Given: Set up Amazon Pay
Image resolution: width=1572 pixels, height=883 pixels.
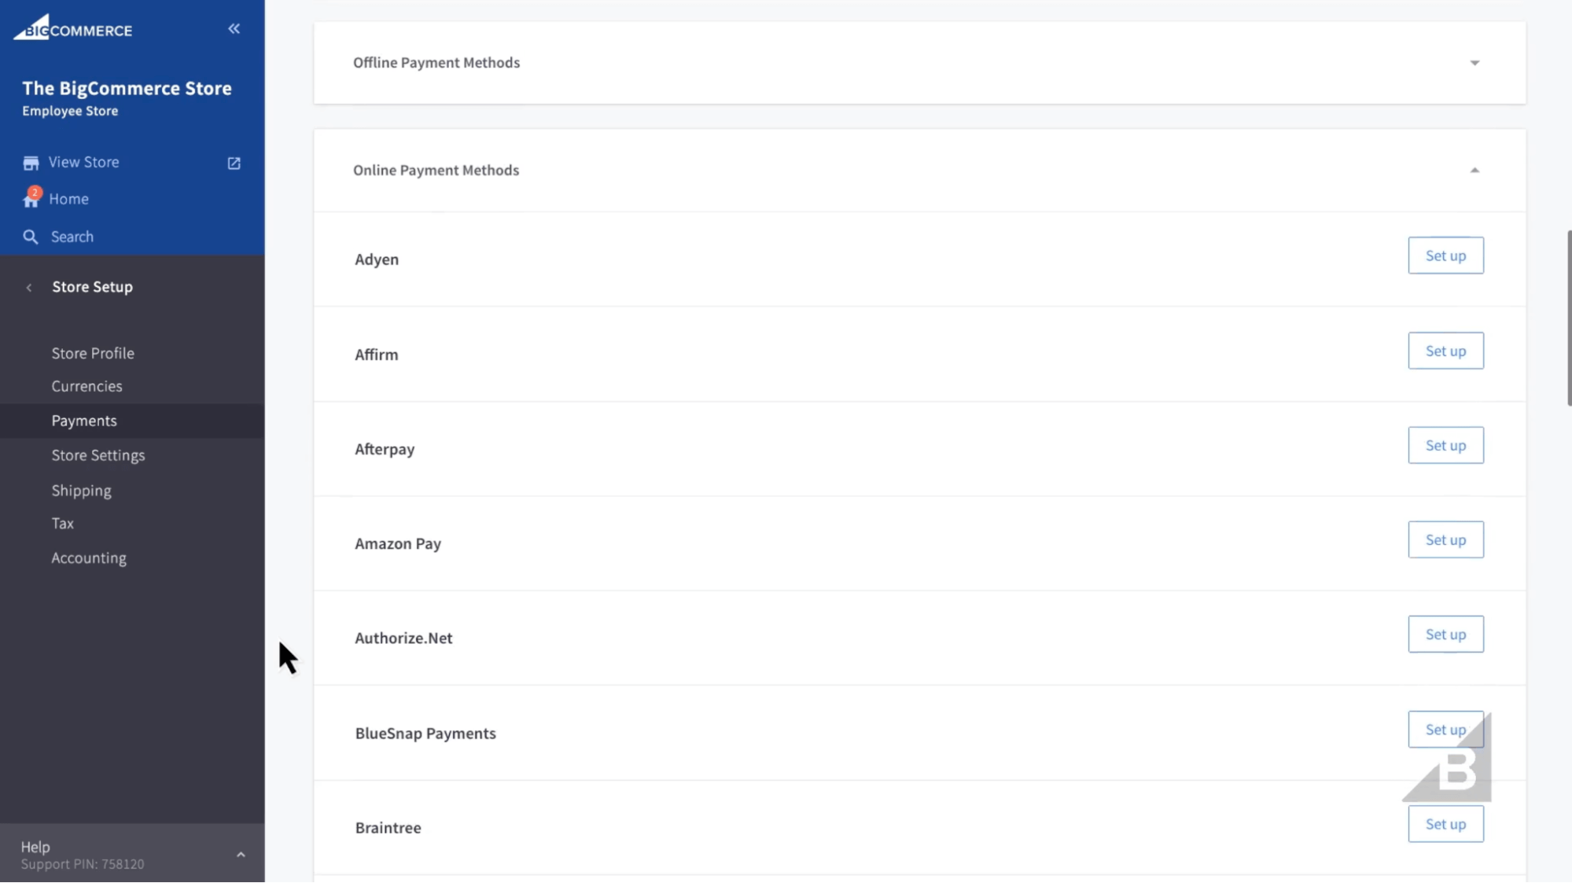Looking at the screenshot, I should click(x=1445, y=539).
